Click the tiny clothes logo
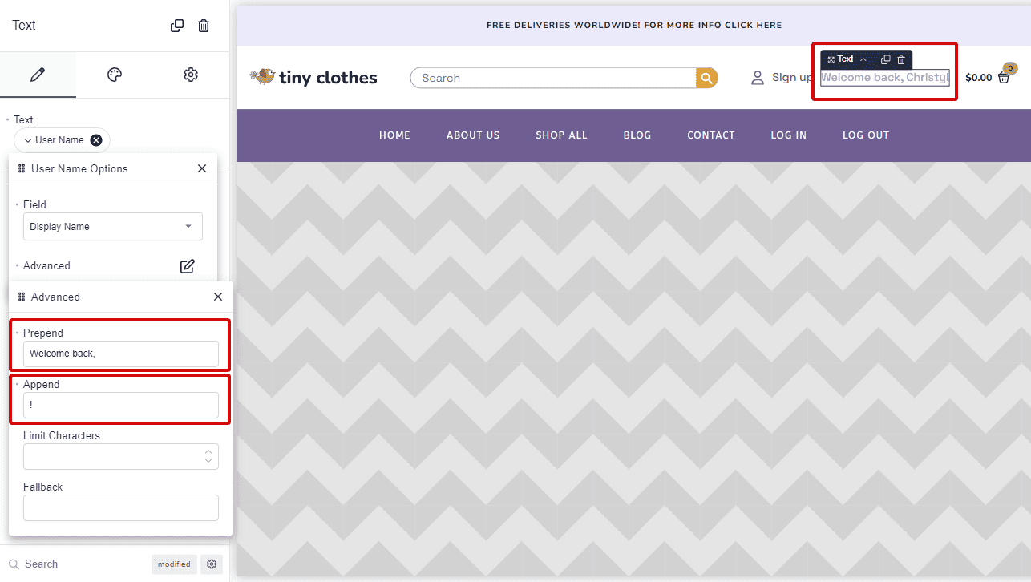 pos(313,78)
